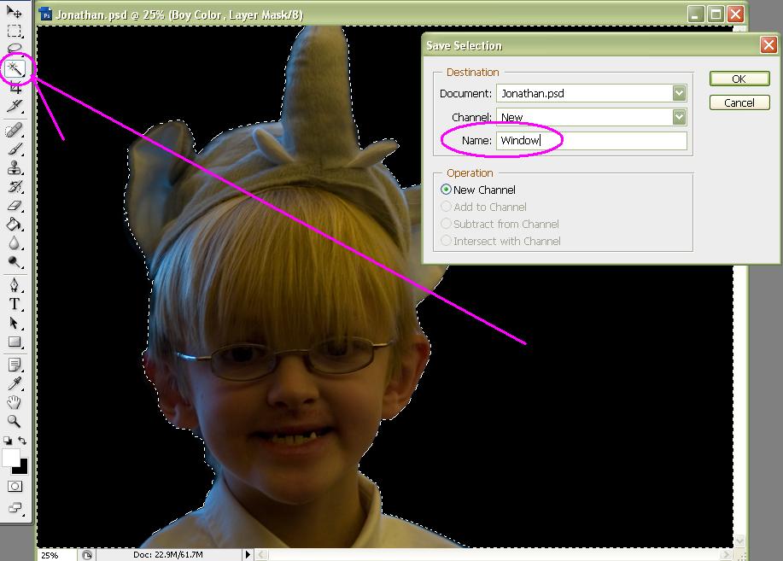Select the Path Selection tool

[x=14, y=324]
